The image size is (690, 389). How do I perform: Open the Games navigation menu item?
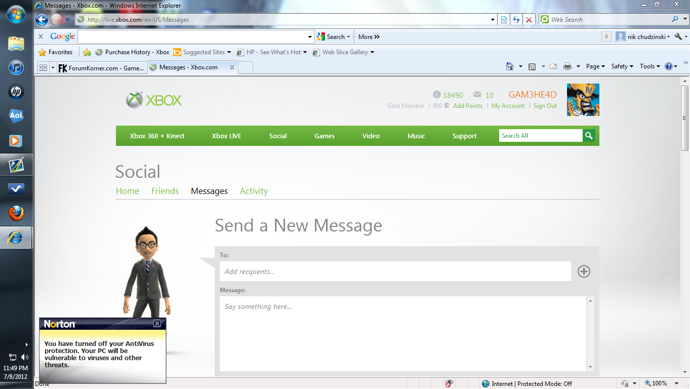pyautogui.click(x=324, y=136)
